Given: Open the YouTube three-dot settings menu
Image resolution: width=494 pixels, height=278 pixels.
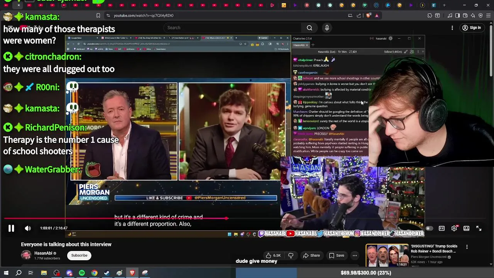Looking at the screenshot, I should 452,28.
